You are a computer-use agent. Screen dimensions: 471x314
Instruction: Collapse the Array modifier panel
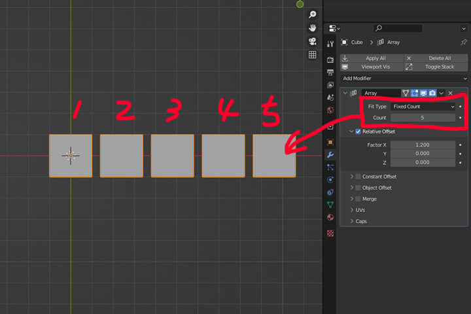pyautogui.click(x=345, y=93)
